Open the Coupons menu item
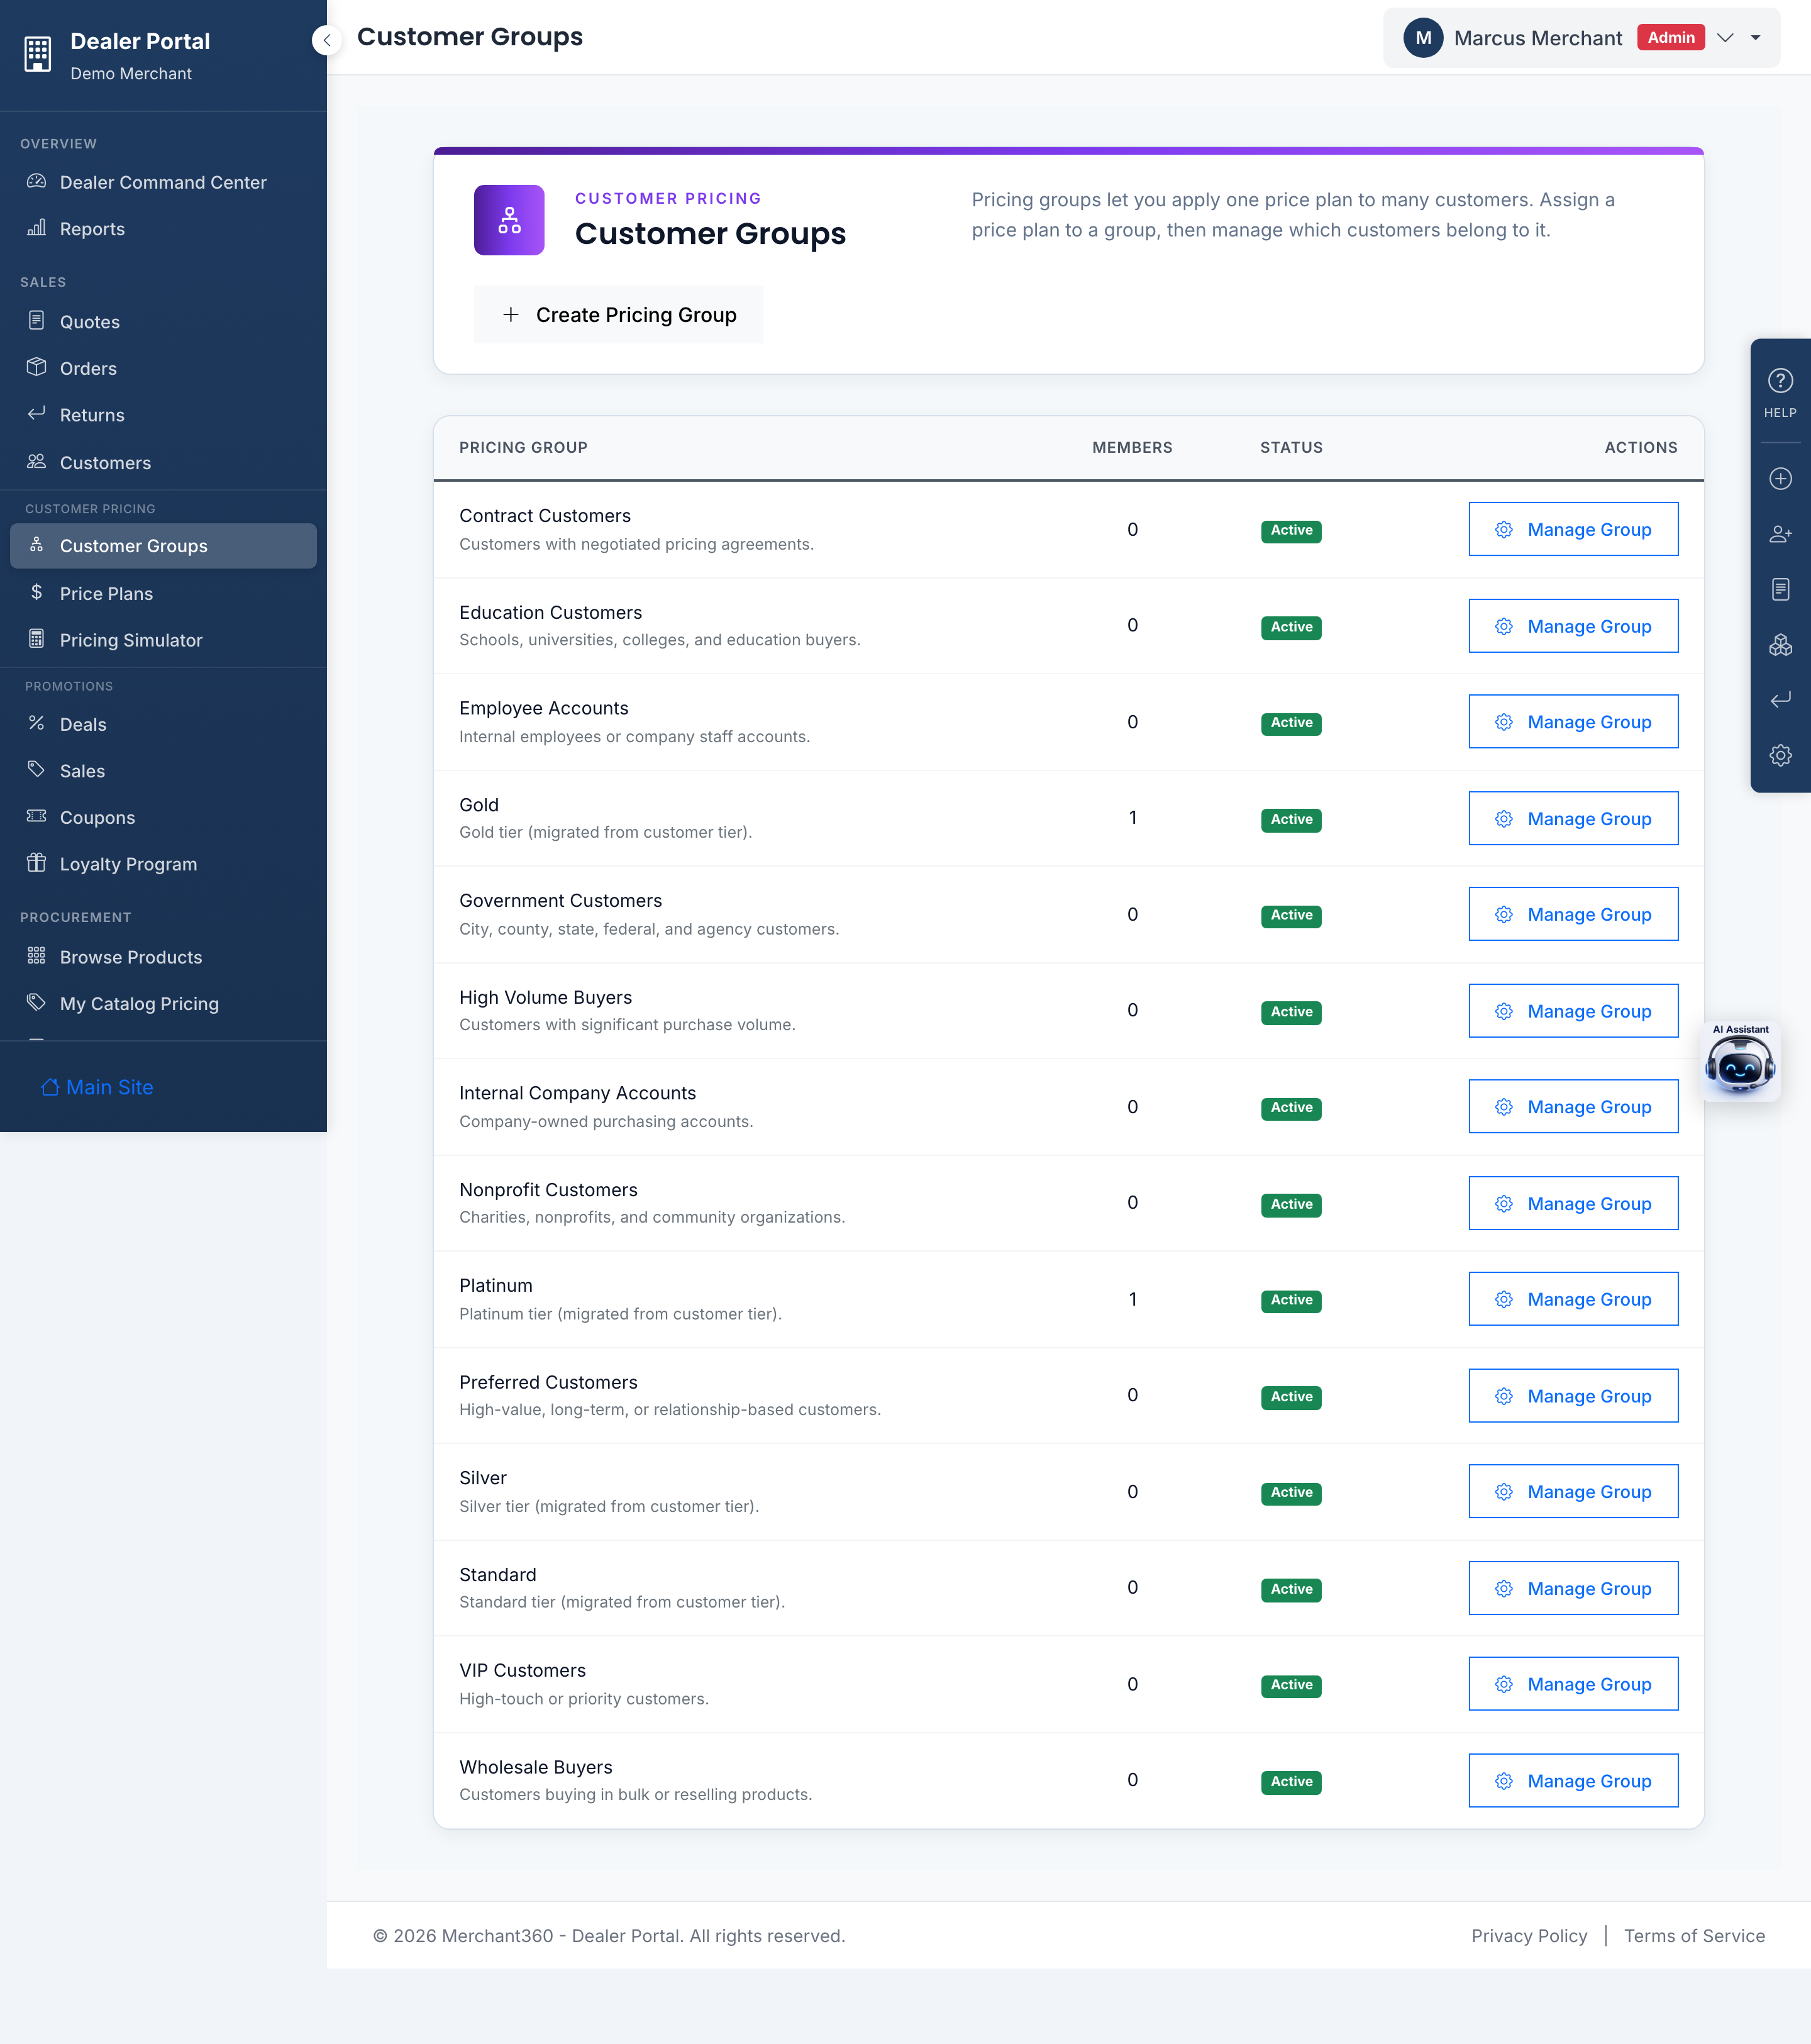The image size is (1811, 2044). (x=163, y=817)
